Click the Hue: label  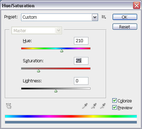27,41
